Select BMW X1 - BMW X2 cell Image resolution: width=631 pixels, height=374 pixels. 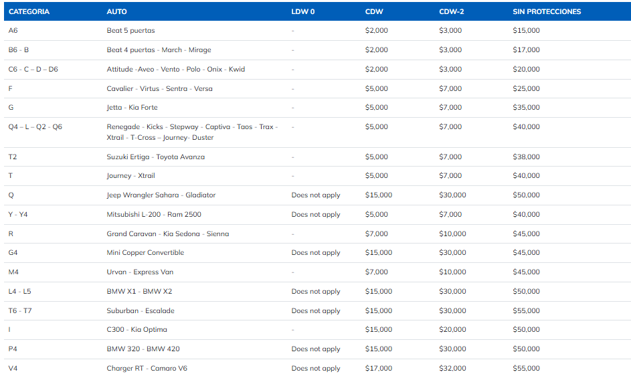click(x=139, y=292)
